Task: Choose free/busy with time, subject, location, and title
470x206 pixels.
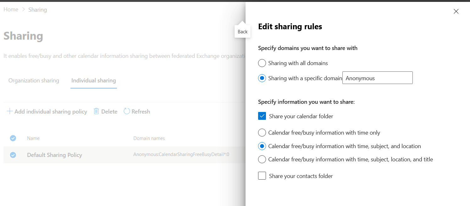Action: (x=262, y=159)
